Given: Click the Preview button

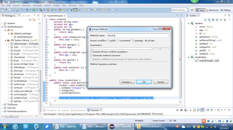Looking at the screenshot, I should [127, 82].
